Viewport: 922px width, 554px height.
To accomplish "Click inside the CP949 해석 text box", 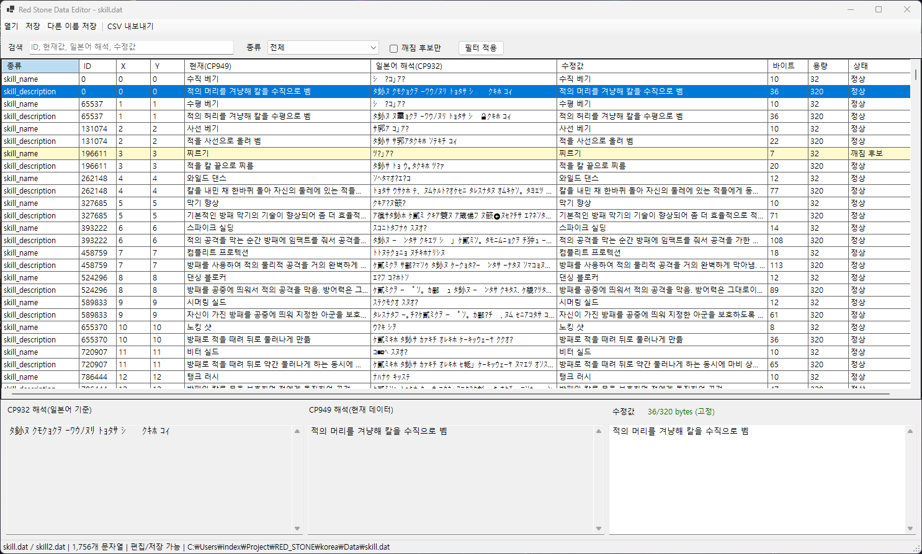I will point(451,479).
